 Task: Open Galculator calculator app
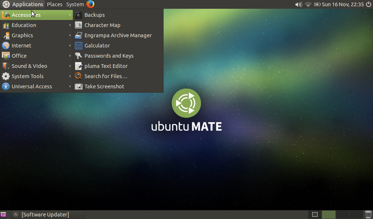118,46
